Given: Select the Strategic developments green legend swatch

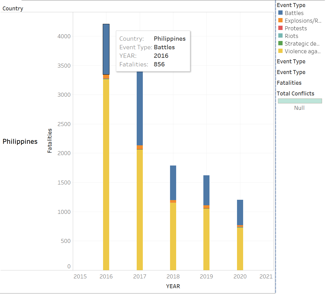Looking at the screenshot, I should click(x=280, y=43).
